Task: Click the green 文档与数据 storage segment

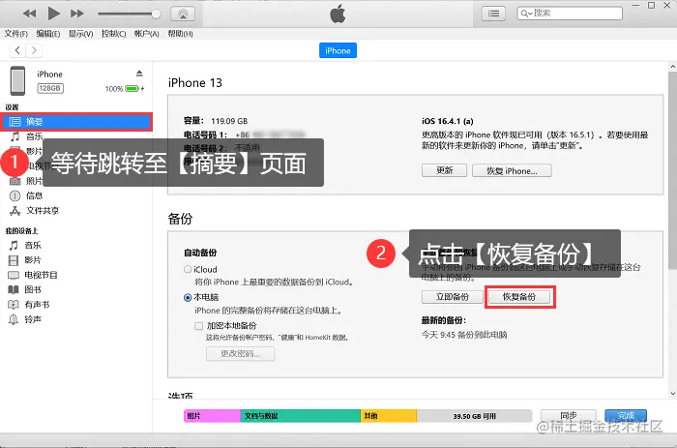Action: pyautogui.click(x=301, y=416)
